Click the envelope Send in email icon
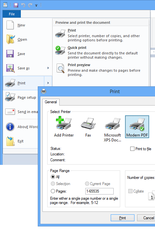 click(x=10, y=112)
